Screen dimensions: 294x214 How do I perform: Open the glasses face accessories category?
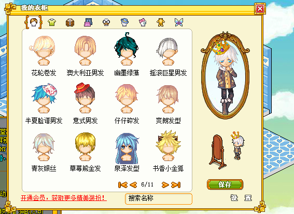click(x=106, y=22)
